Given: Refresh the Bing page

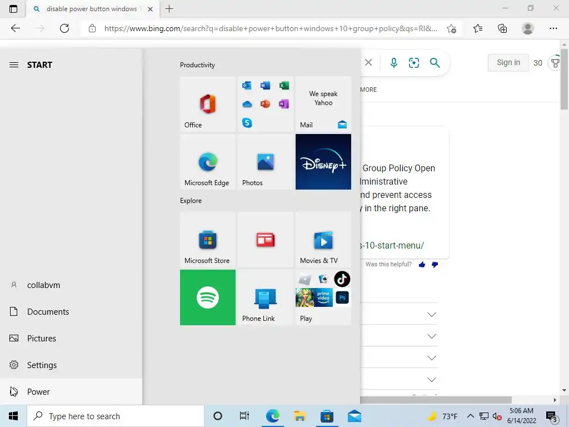Looking at the screenshot, I should coord(64,28).
